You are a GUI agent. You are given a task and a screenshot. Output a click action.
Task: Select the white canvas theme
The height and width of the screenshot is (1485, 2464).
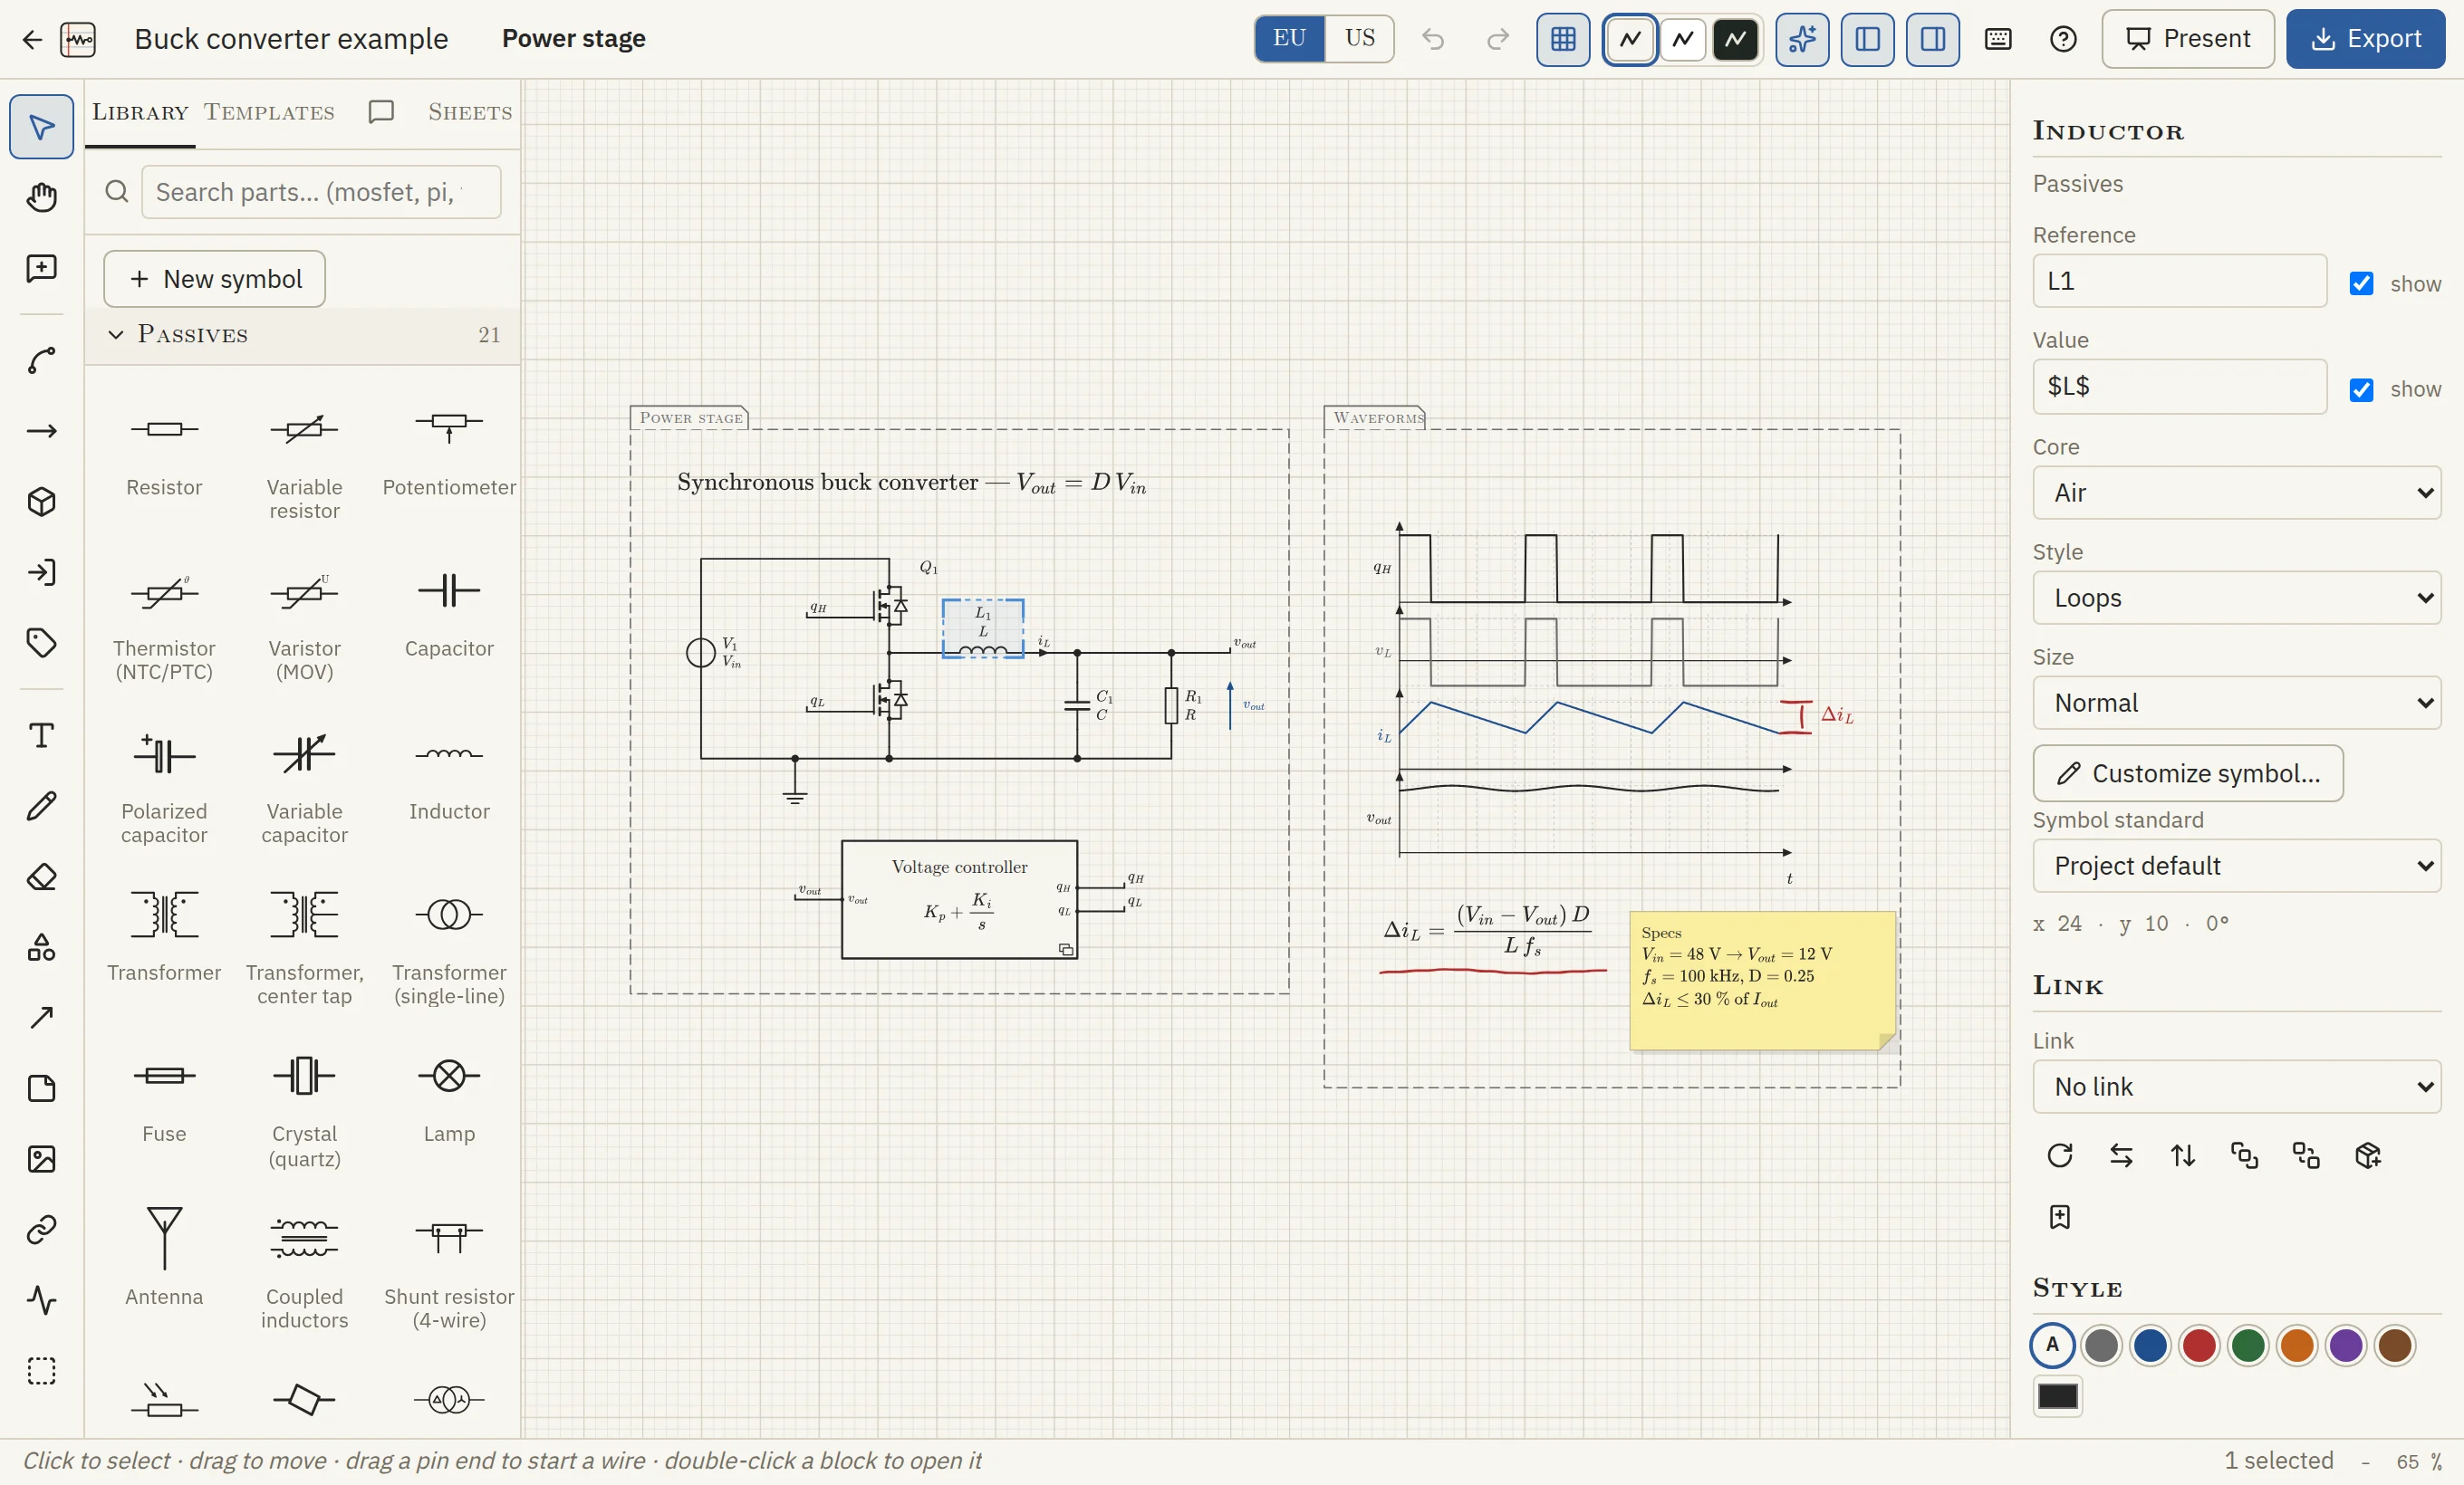1683,39
